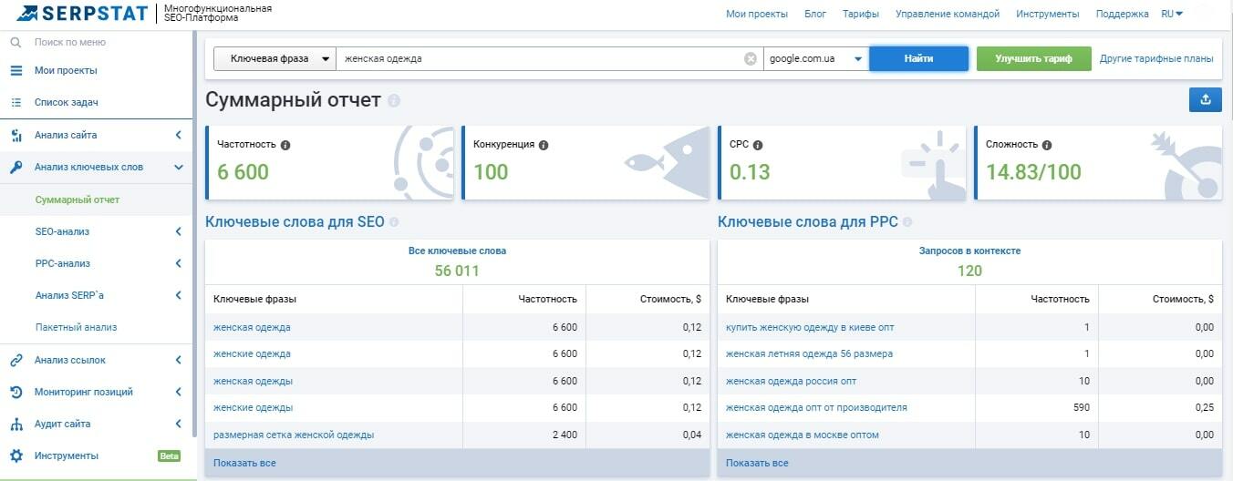Open keyword женская летняя одежда 56 размера
This screenshot has height=481, width=1233.
point(809,353)
